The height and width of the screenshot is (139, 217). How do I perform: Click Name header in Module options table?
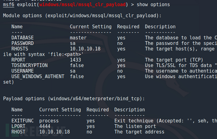(x=17, y=27)
